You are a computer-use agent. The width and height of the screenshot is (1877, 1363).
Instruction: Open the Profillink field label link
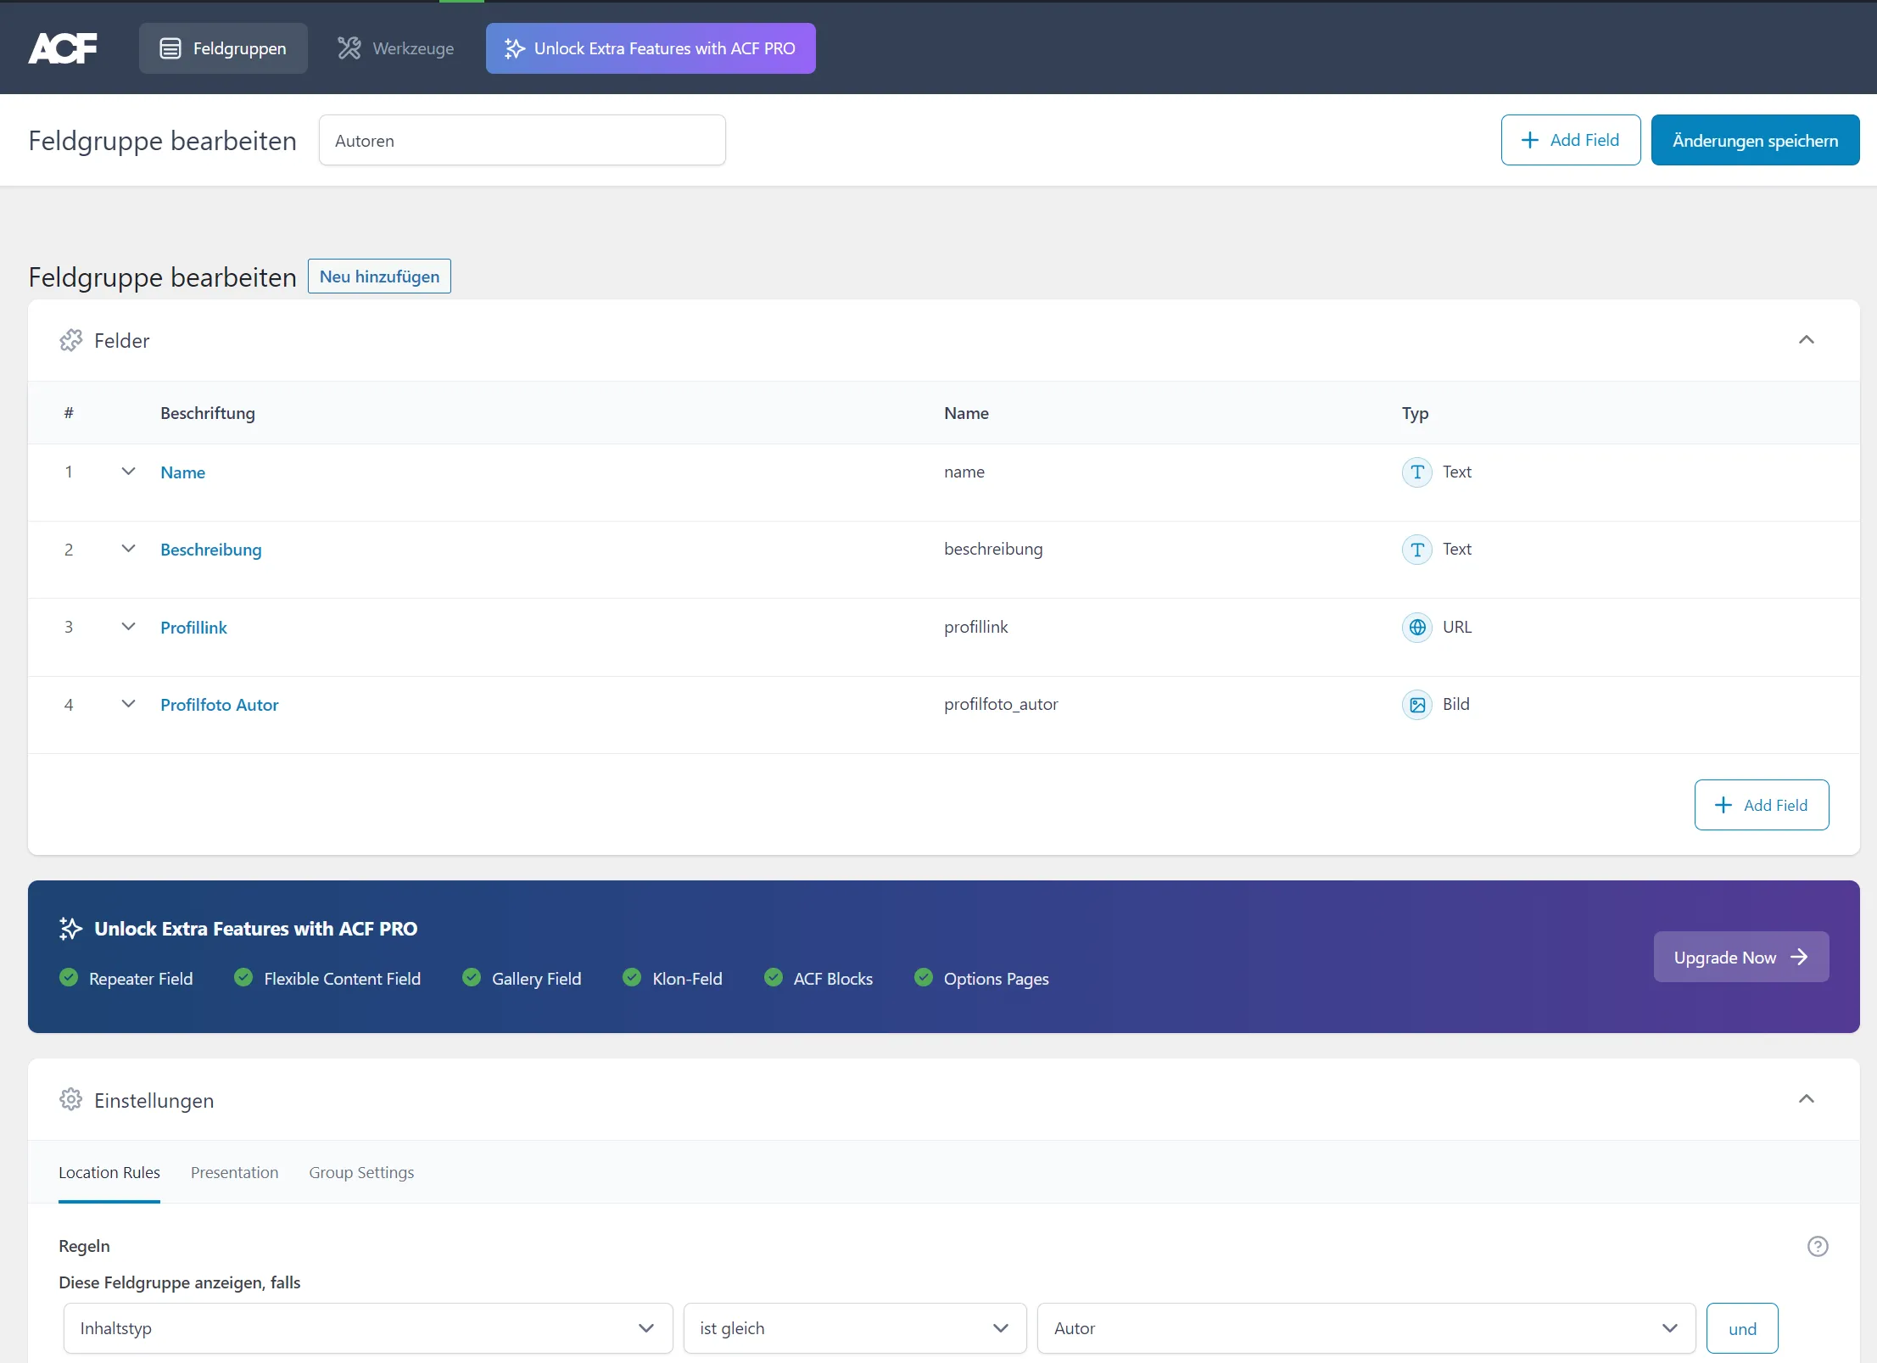coord(194,628)
